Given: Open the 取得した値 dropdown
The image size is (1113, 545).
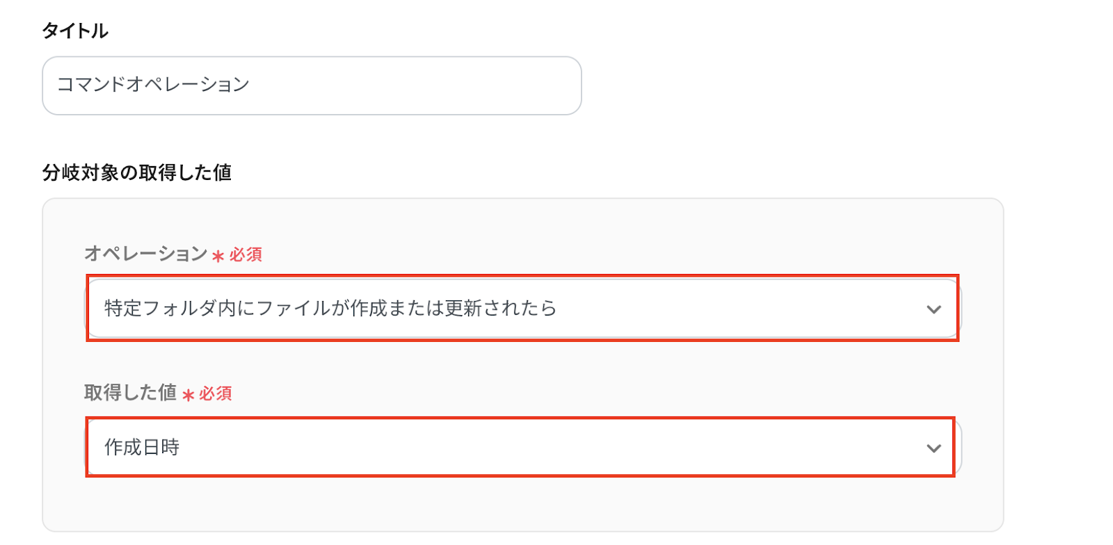Looking at the screenshot, I should [x=522, y=447].
